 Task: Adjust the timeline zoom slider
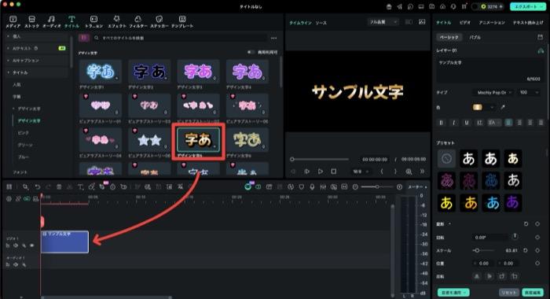(377, 187)
